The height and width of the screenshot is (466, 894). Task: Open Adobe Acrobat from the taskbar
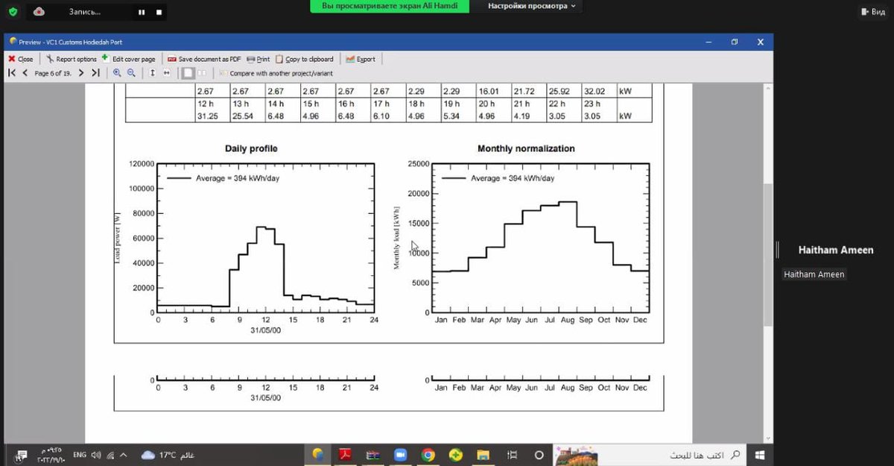346,455
